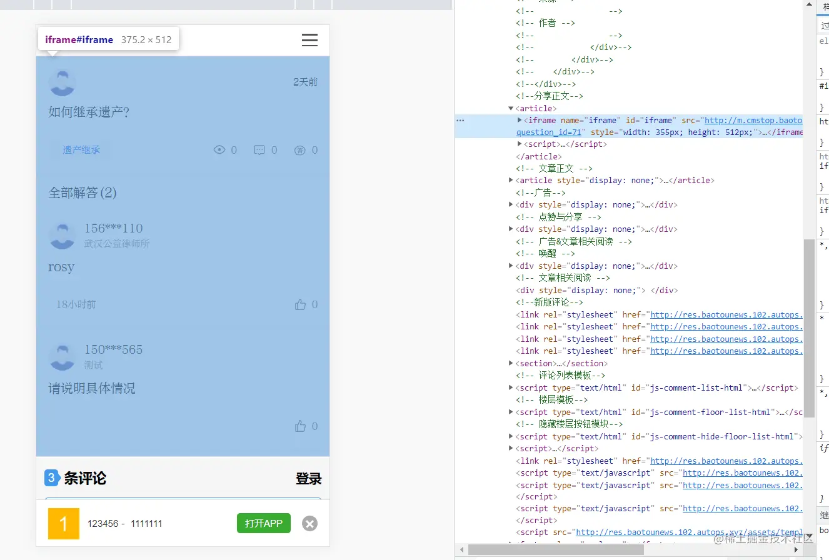
Task: Click username 150***565
Action: pos(114,349)
